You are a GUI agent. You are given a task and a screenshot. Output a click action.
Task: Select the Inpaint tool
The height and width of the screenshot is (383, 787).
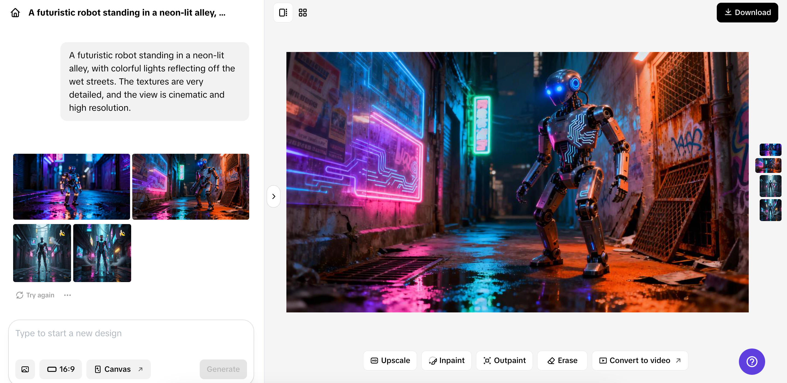[446, 360]
